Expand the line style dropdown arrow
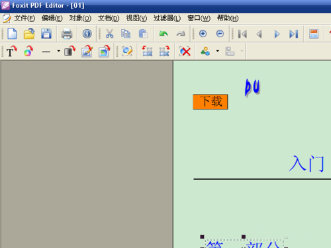The height and width of the screenshot is (248, 331). tap(58, 51)
